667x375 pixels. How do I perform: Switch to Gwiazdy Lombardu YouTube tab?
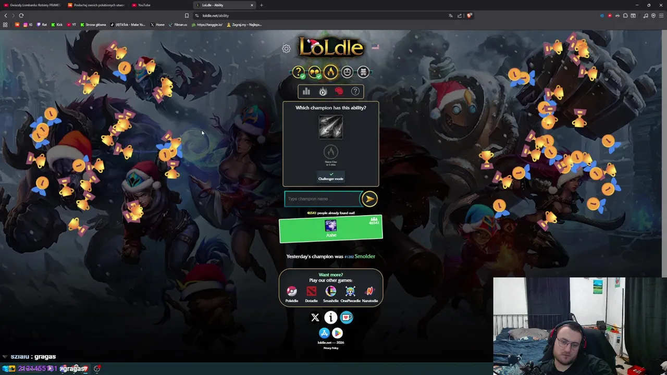tap(32, 5)
